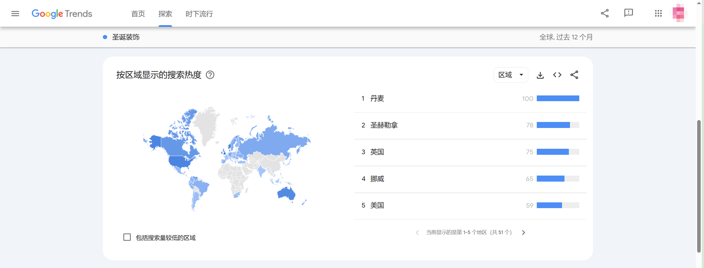Screen dimensions: 704x268
Task: Open the 时下流行 tab
Action: [199, 14]
